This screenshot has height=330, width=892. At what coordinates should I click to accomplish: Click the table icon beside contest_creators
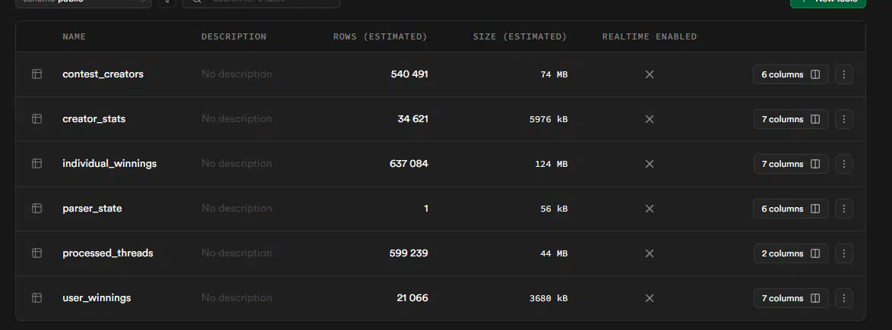(36, 74)
